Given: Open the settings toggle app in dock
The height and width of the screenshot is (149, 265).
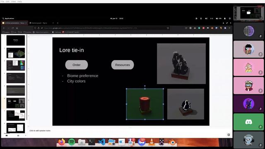Looking at the screenshot, I should point(121,142).
